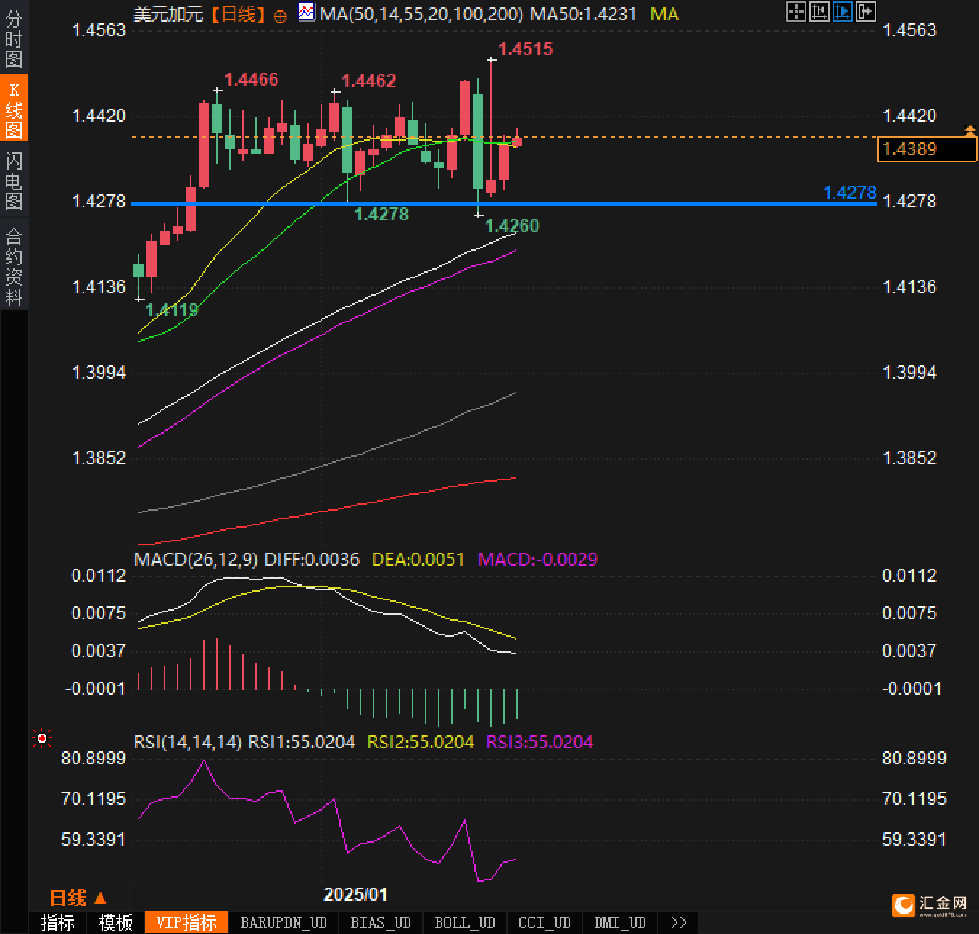Click the DEA:0.0051 value
979x934 pixels.
coord(418,559)
